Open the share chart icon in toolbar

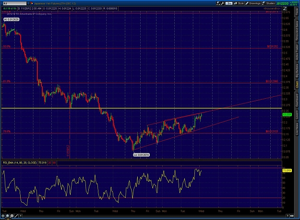(x=218, y=3)
